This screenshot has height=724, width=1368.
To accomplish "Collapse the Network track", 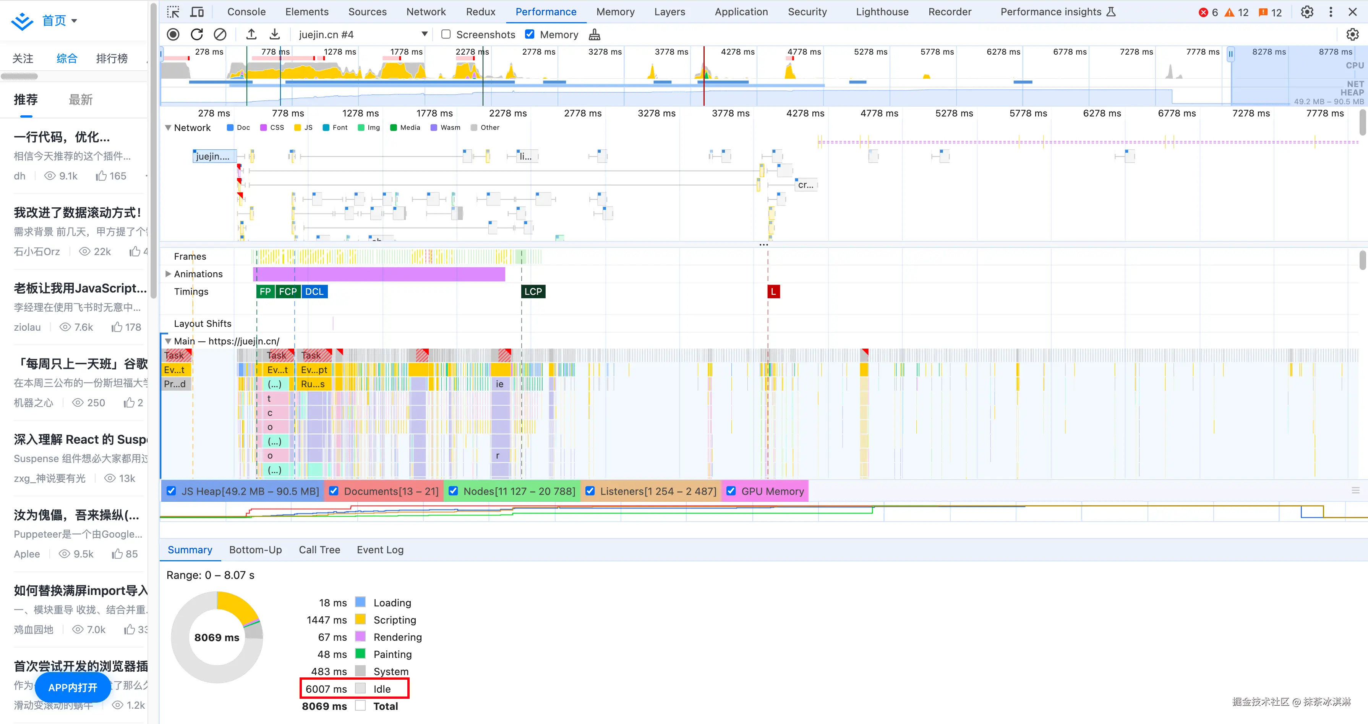I will (168, 128).
